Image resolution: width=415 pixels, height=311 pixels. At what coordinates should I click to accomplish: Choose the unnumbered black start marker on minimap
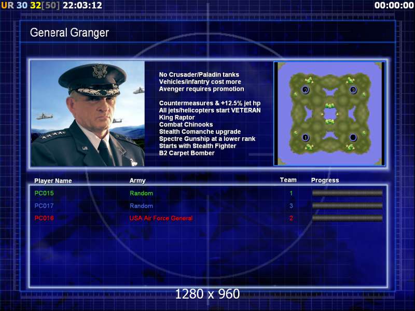point(353,137)
